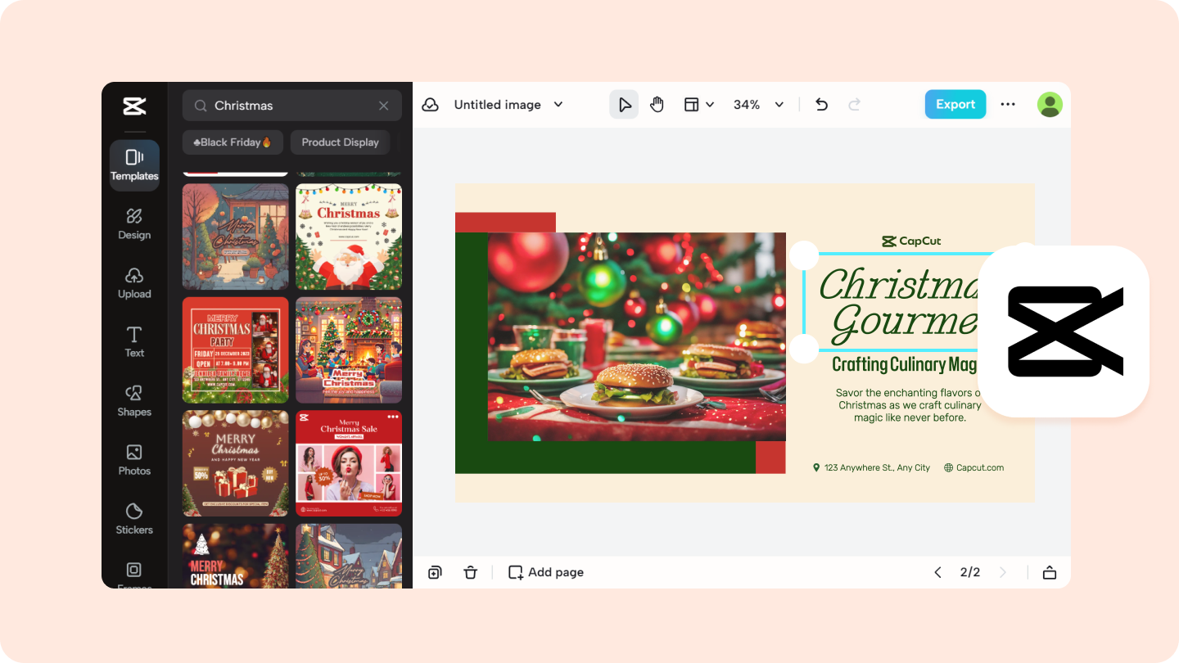Viewport: 1179px width, 663px height.
Task: Select the Black Friday filter chip
Action: coord(233,142)
